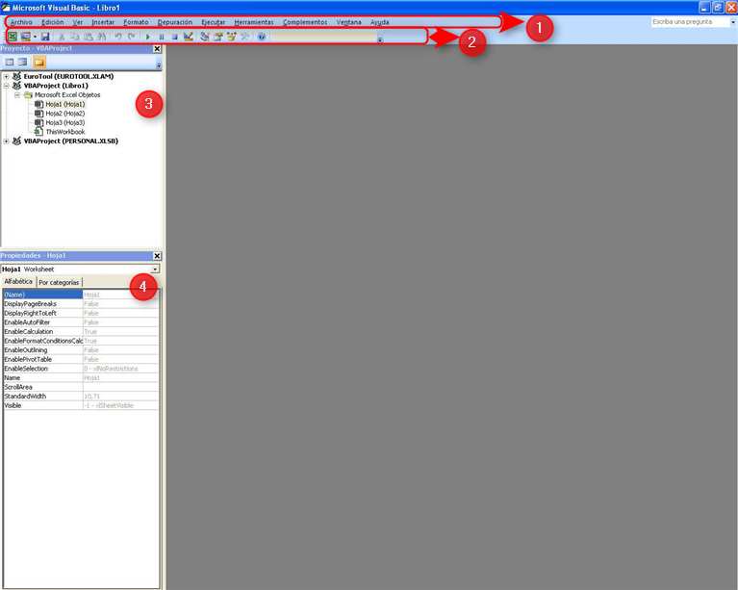Expand the EuroTool (EUROTOOL.XLAM) project node

[x=7, y=76]
